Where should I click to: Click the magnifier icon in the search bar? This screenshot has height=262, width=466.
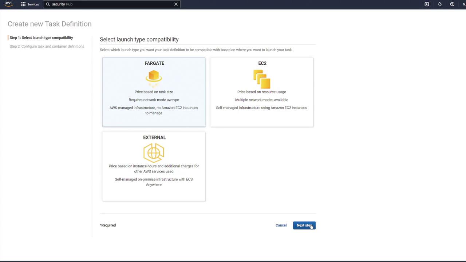pos(48,4)
